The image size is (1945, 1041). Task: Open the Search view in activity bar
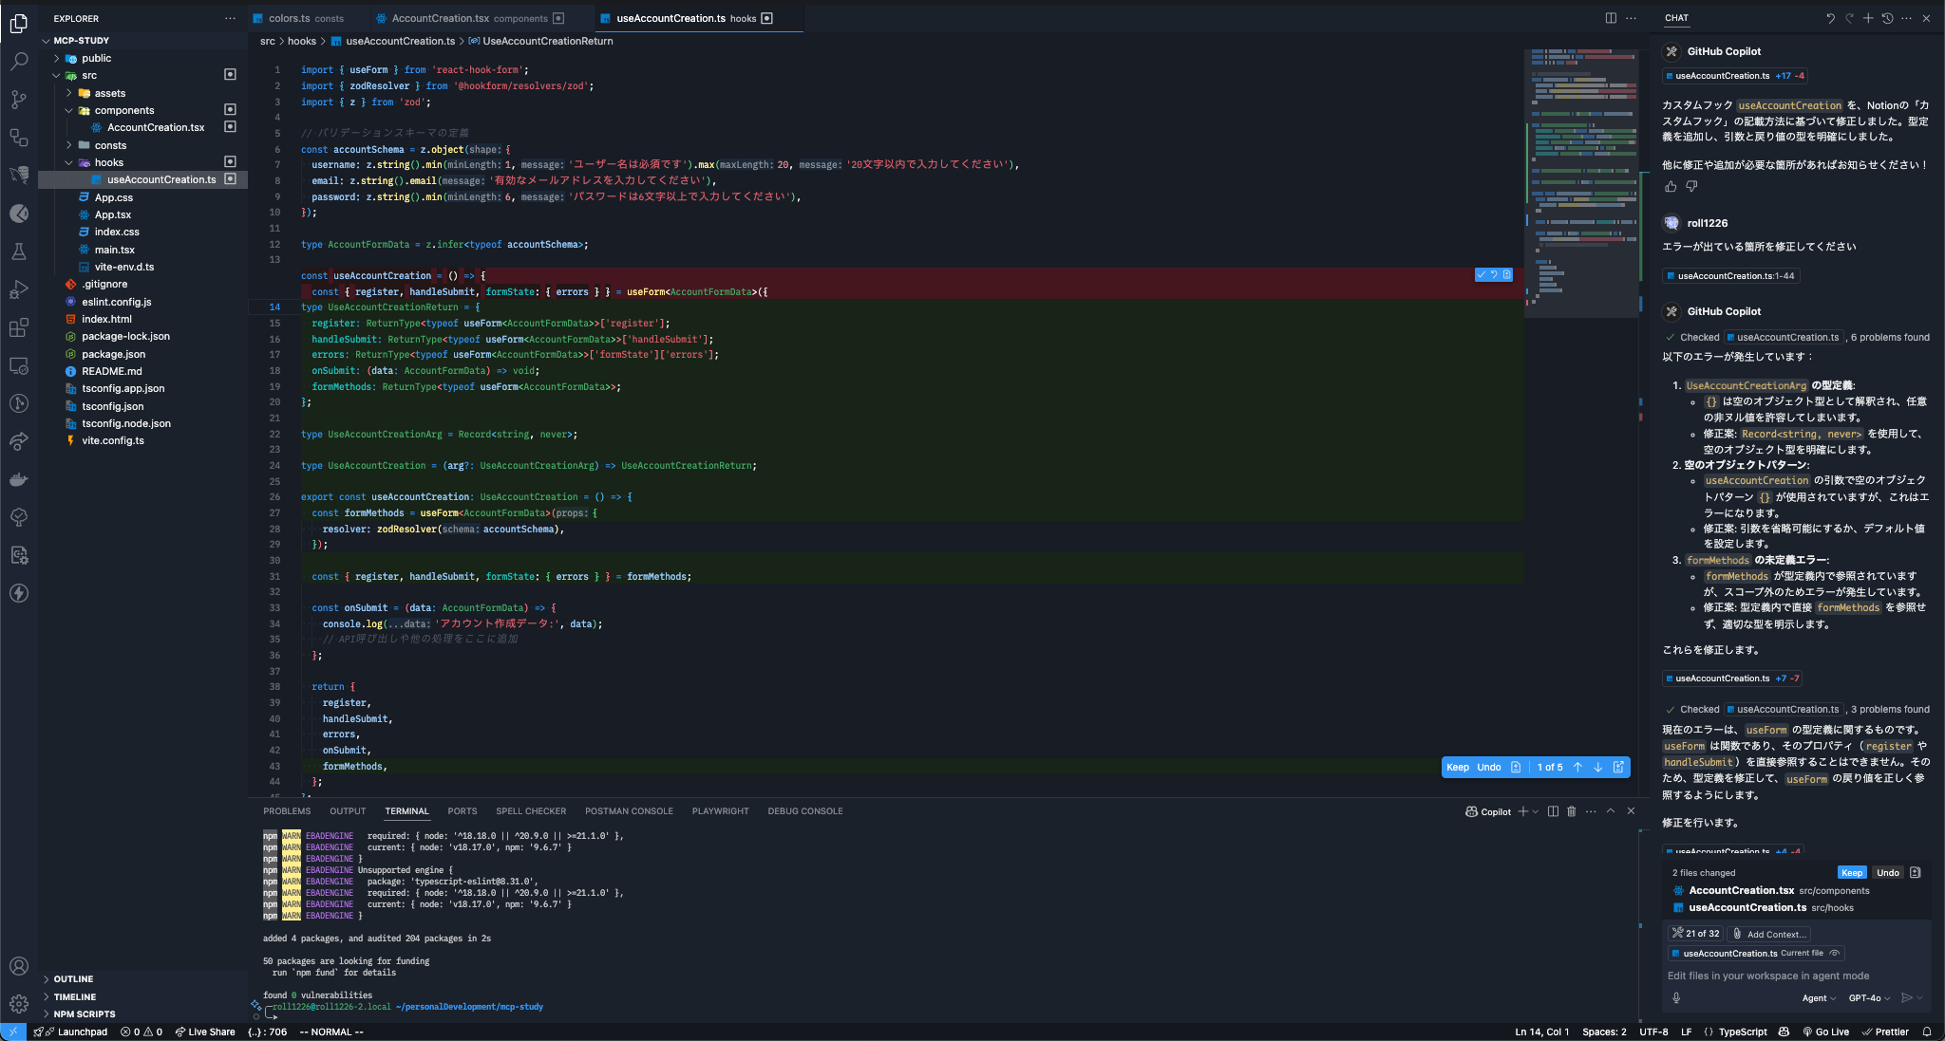point(19,62)
